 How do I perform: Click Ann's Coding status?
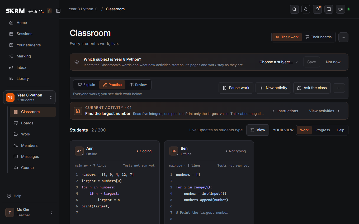144,151
